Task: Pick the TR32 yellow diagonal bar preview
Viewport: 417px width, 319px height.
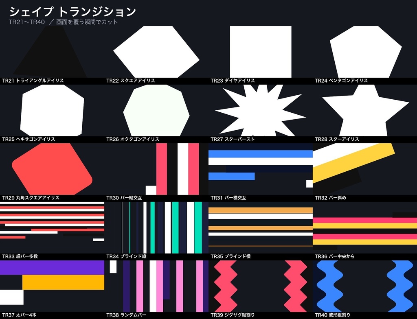Action: point(365,169)
